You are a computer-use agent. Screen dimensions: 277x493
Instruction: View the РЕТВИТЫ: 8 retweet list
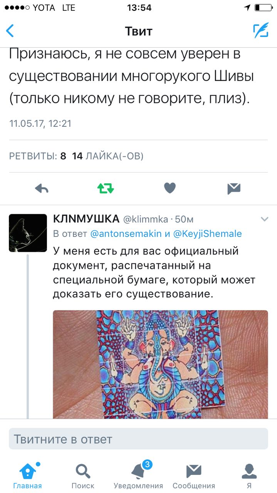38,156
